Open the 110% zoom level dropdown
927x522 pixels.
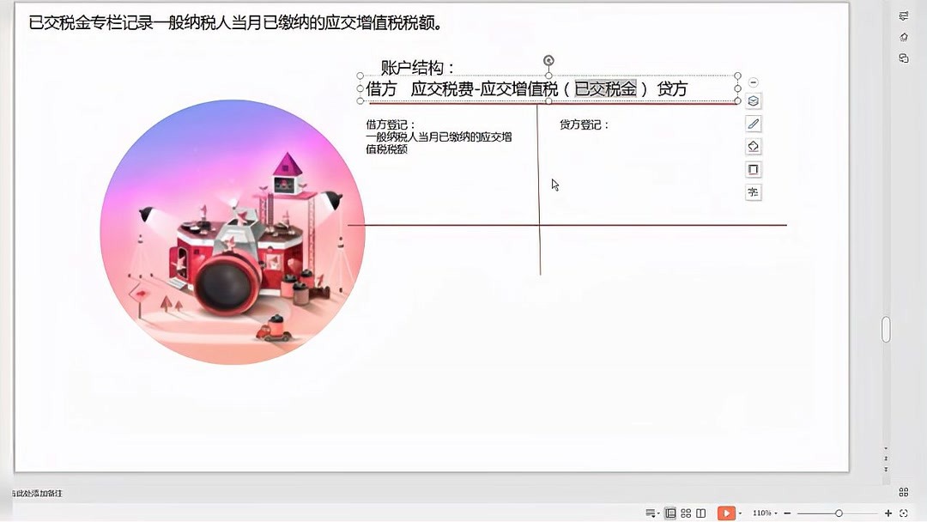762,513
